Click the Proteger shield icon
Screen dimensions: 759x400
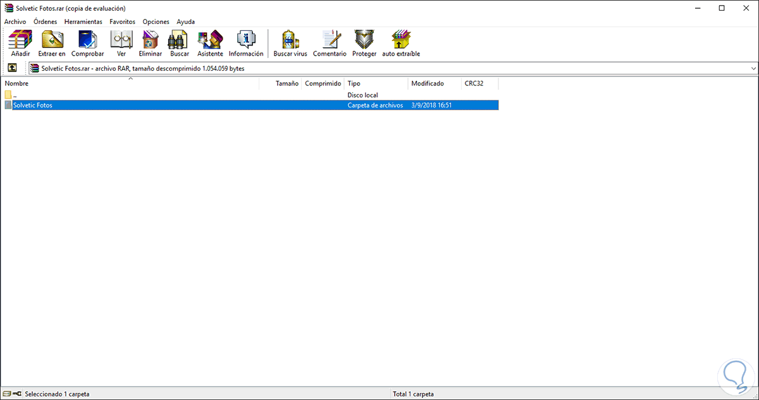364,39
